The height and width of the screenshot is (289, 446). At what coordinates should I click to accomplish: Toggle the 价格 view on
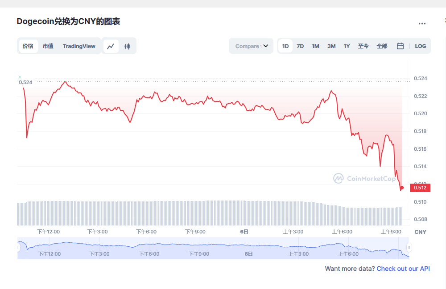tap(28, 46)
